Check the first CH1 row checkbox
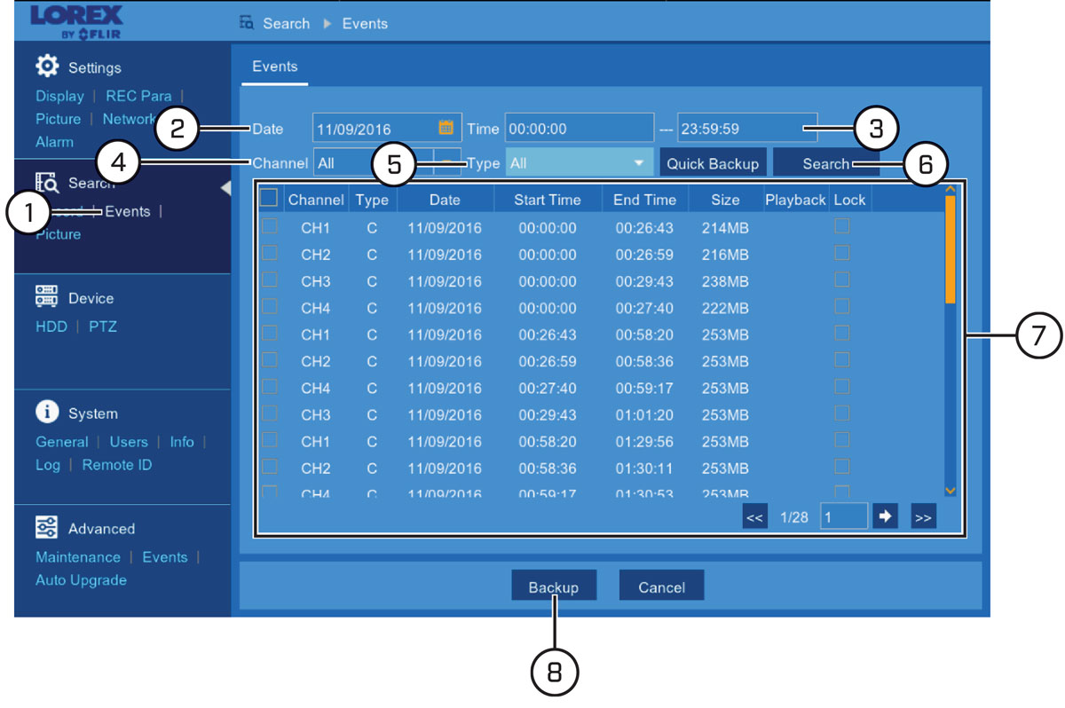This screenshot has height=708, width=1065. pyautogui.click(x=269, y=227)
